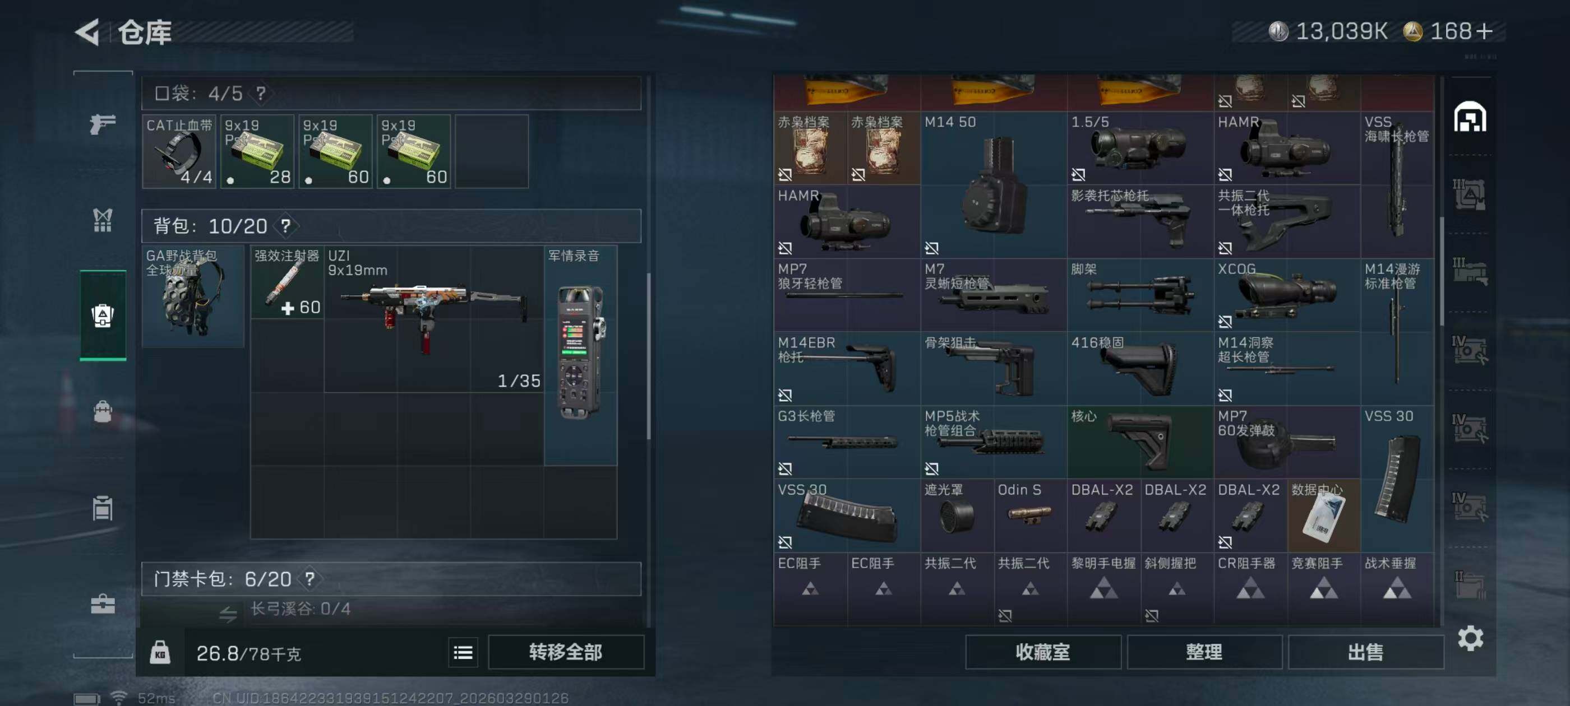Select the medical briefcase sidebar icon
The image size is (1570, 706).
tap(103, 603)
